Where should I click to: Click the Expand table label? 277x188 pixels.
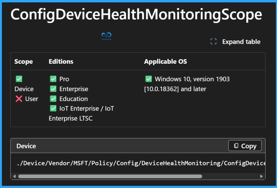coord(241,42)
